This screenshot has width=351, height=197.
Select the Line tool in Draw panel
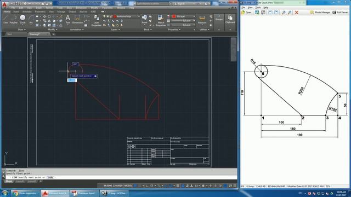coord(5,19)
